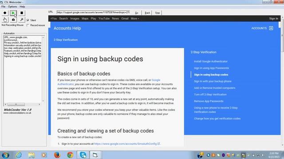Screen dimensions: 284x159
Task: Click the 2-Step Verification breadcrumb link
Action: point(66,40)
